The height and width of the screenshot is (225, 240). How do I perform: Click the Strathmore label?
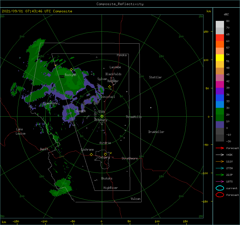coord(130,158)
